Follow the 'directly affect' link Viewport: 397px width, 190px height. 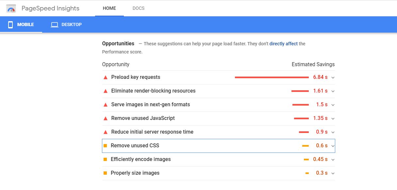point(284,44)
